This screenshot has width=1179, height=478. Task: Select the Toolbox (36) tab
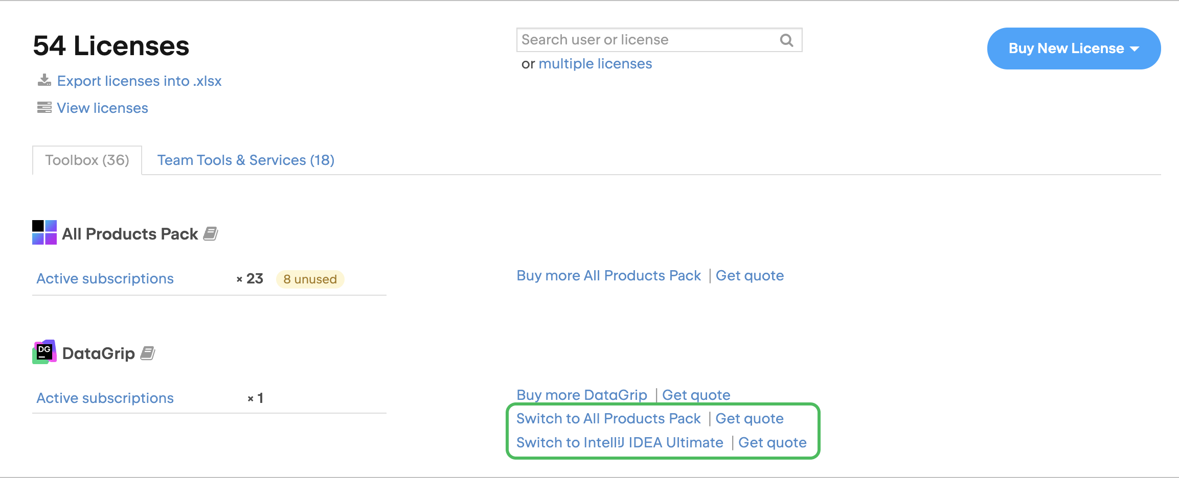point(87,160)
